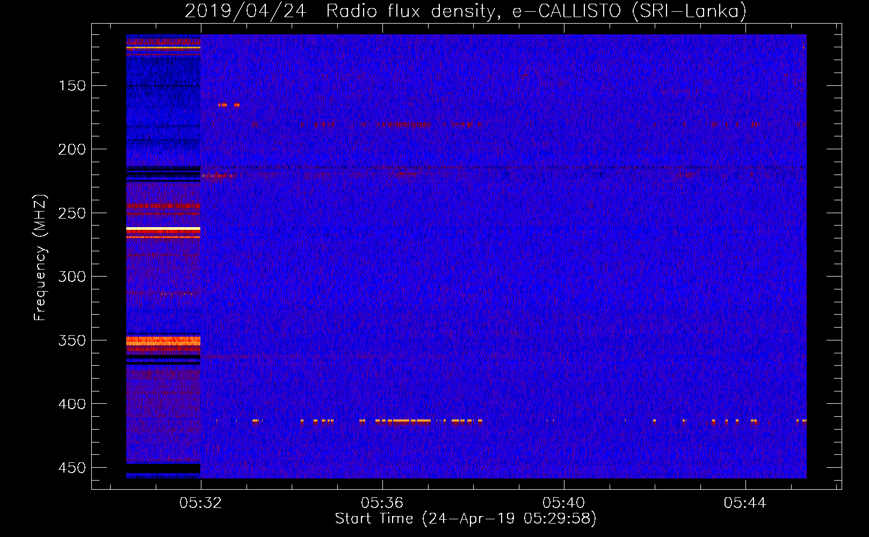Click the 400 frequency tick label

72,404
